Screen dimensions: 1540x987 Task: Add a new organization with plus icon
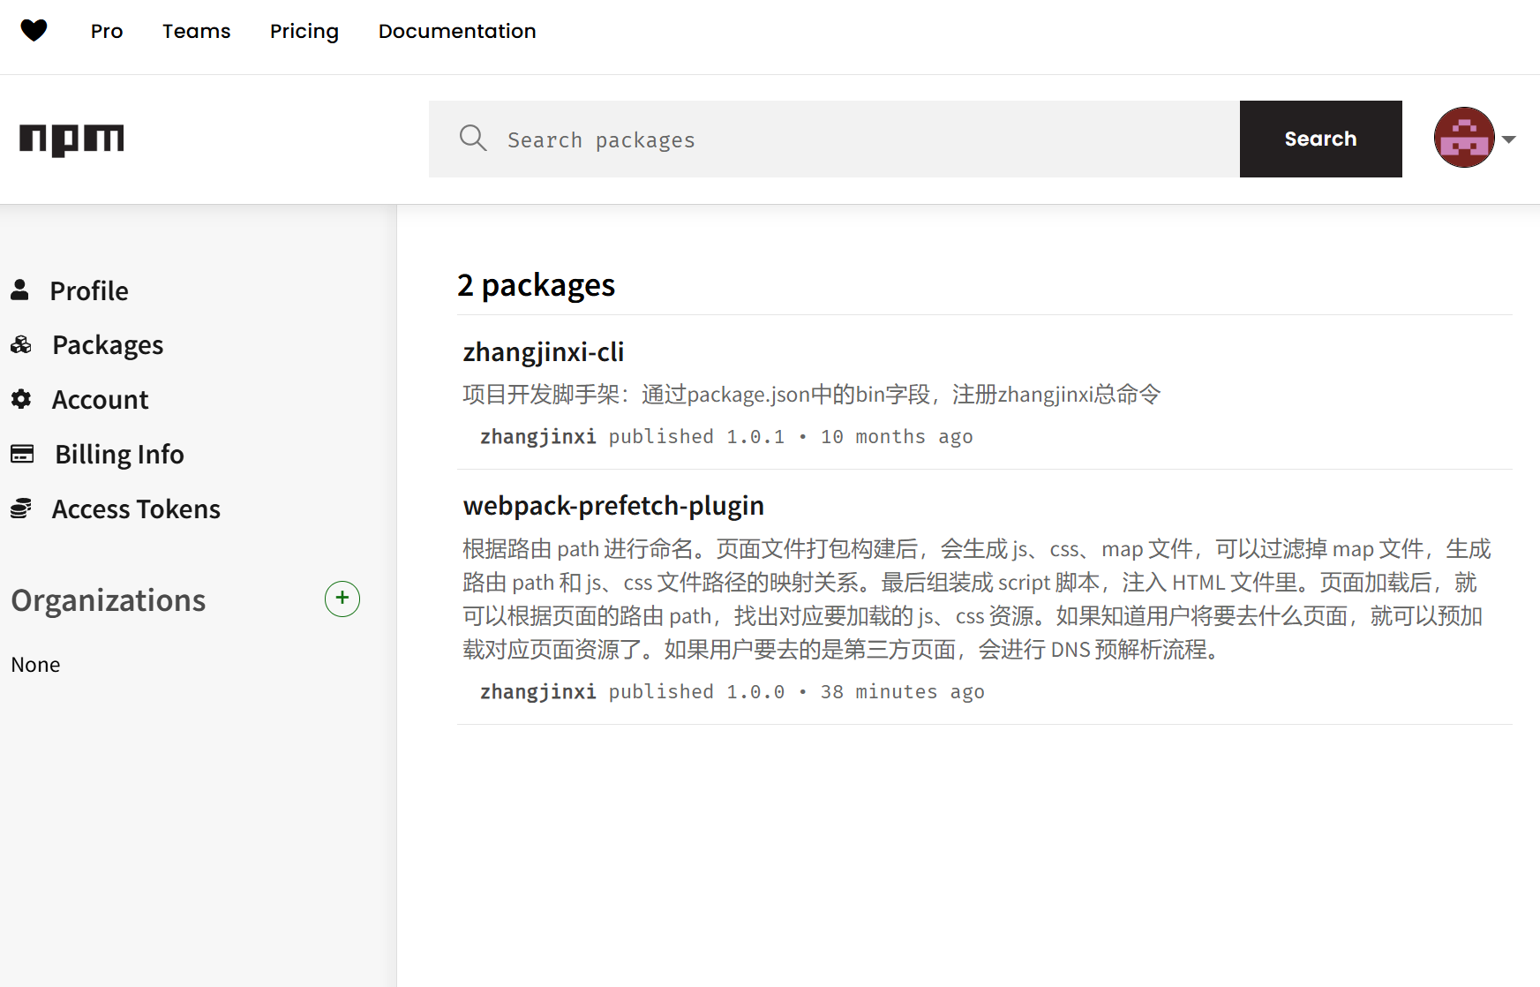pyautogui.click(x=342, y=599)
